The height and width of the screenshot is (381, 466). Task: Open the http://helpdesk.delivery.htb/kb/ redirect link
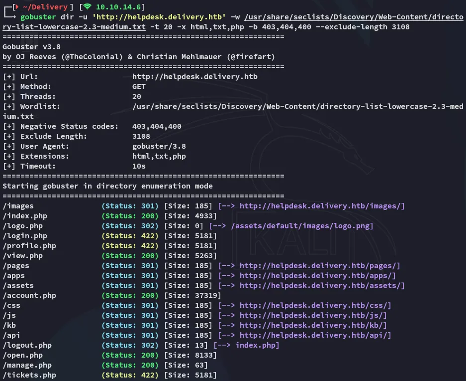tap(313, 325)
